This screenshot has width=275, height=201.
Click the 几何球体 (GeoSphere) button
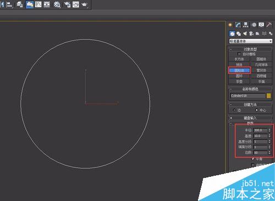point(261,65)
